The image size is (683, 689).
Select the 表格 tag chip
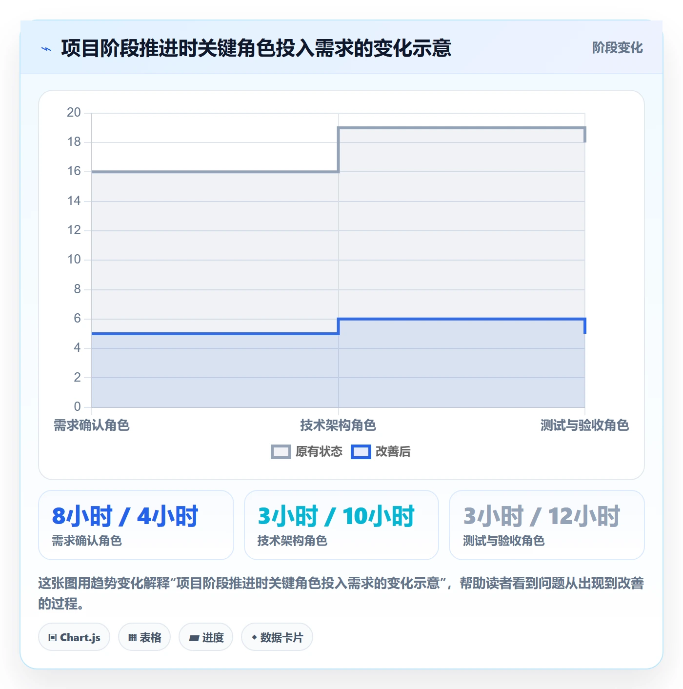pyautogui.click(x=144, y=637)
